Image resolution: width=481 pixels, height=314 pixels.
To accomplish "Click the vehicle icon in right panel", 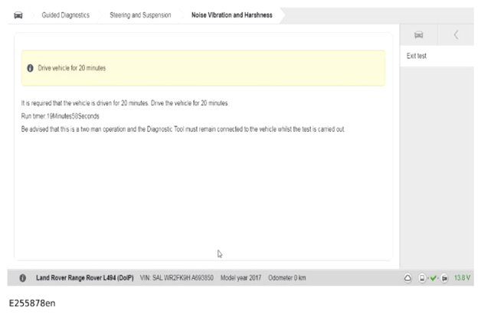I will click(x=418, y=34).
